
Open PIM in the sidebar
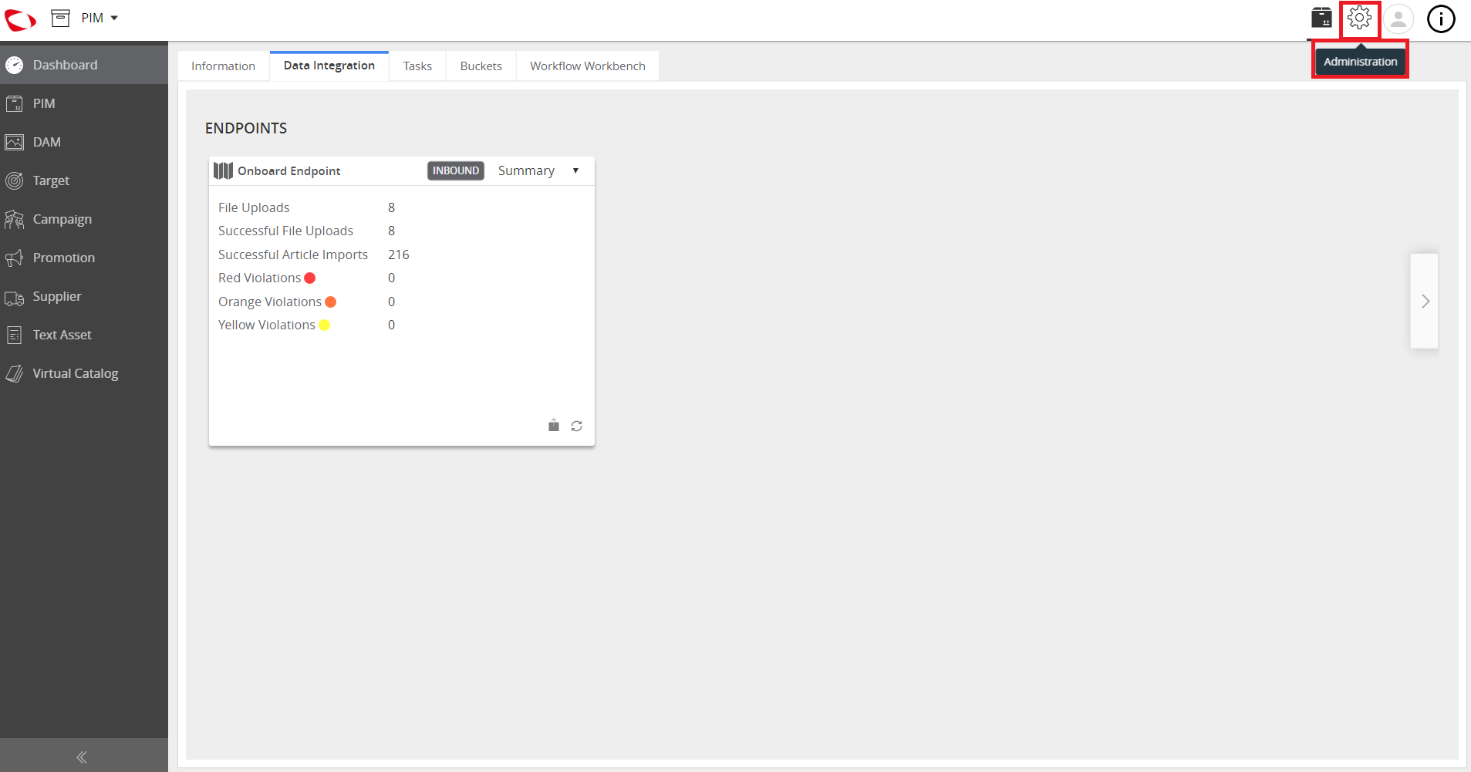84,103
